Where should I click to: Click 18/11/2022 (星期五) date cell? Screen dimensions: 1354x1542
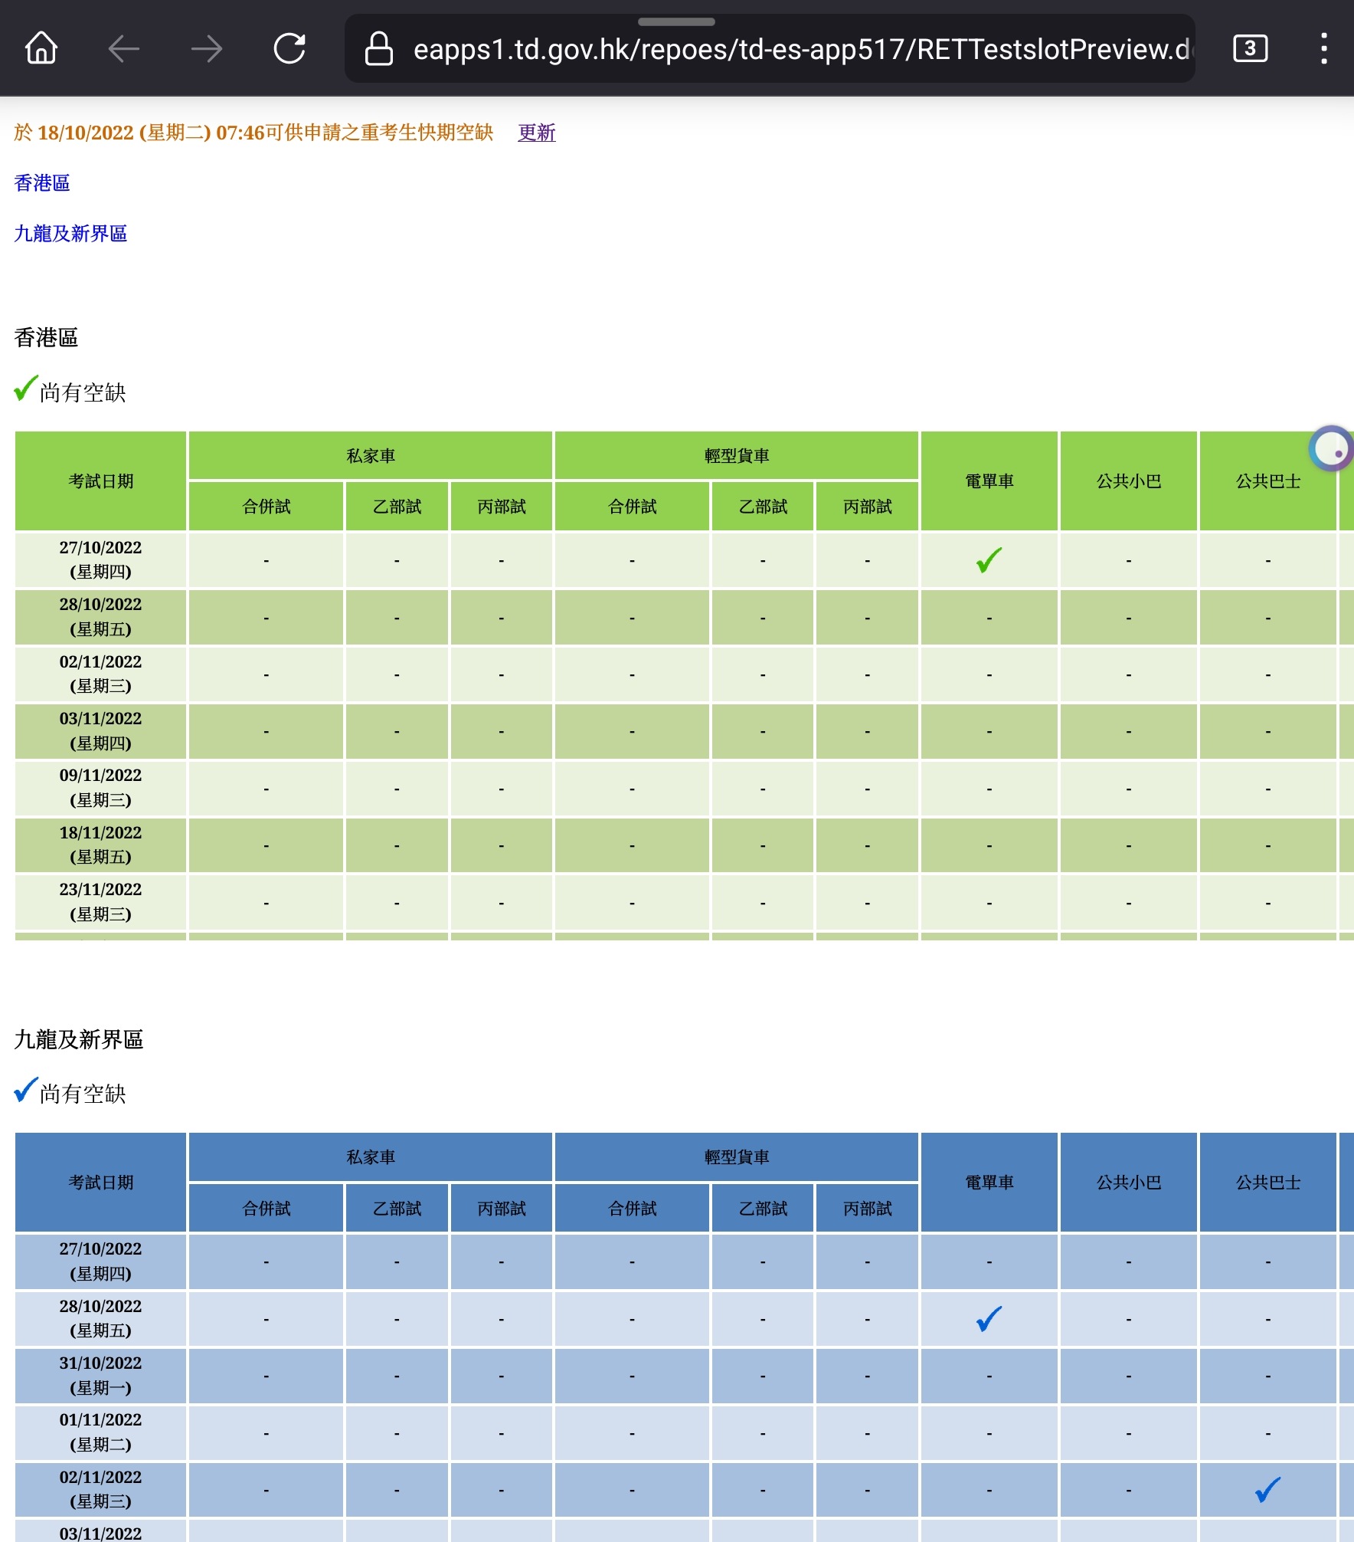point(101,845)
